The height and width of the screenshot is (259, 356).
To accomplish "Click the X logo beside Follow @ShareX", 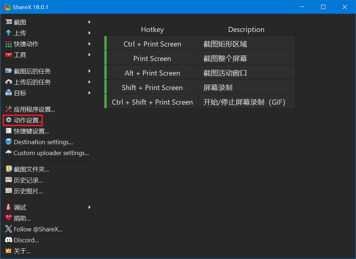I will pyautogui.click(x=9, y=229).
